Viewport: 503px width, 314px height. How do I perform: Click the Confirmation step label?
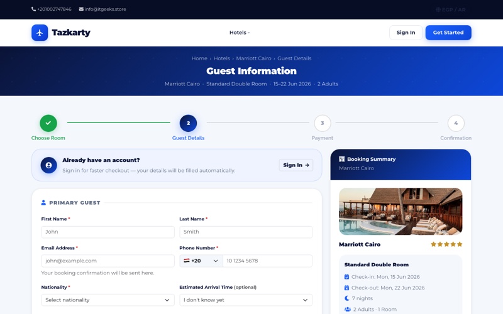pyautogui.click(x=455, y=138)
